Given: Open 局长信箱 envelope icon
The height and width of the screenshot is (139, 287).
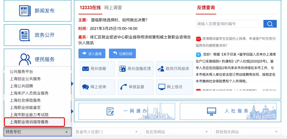Looking at the screenshot, I should tap(85, 69).
